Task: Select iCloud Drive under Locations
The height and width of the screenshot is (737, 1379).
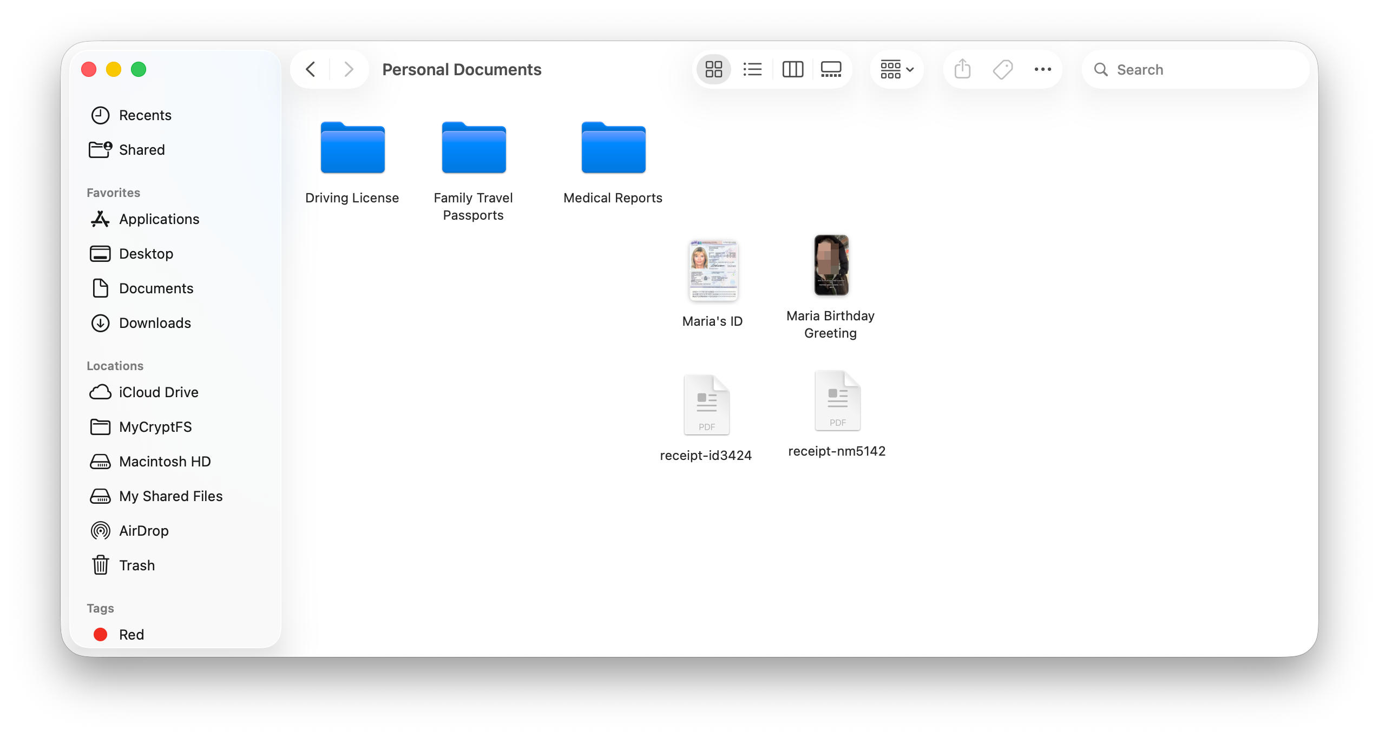Action: pos(158,392)
